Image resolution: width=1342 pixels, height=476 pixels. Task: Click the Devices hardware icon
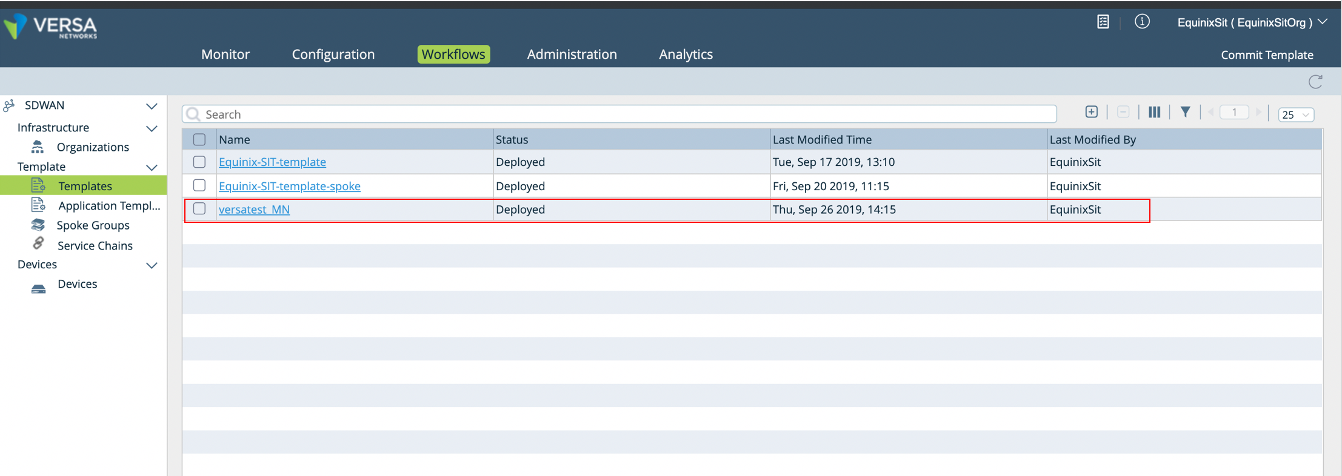(38, 289)
